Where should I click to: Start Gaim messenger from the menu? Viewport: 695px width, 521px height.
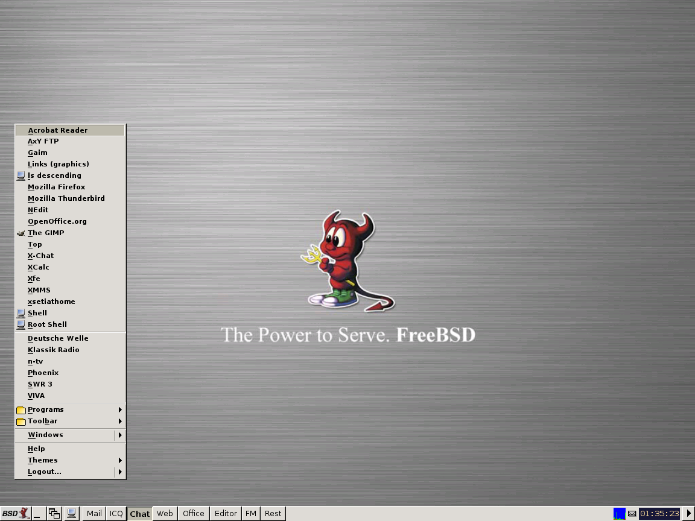point(71,153)
